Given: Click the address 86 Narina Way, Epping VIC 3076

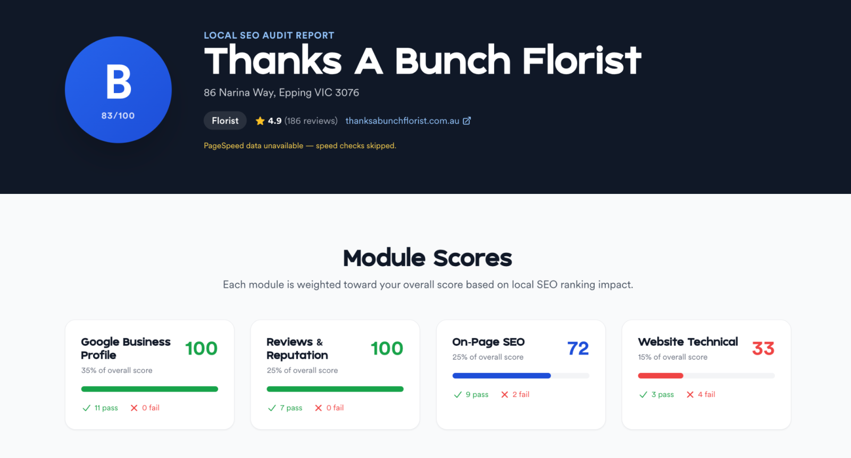Looking at the screenshot, I should tap(281, 92).
